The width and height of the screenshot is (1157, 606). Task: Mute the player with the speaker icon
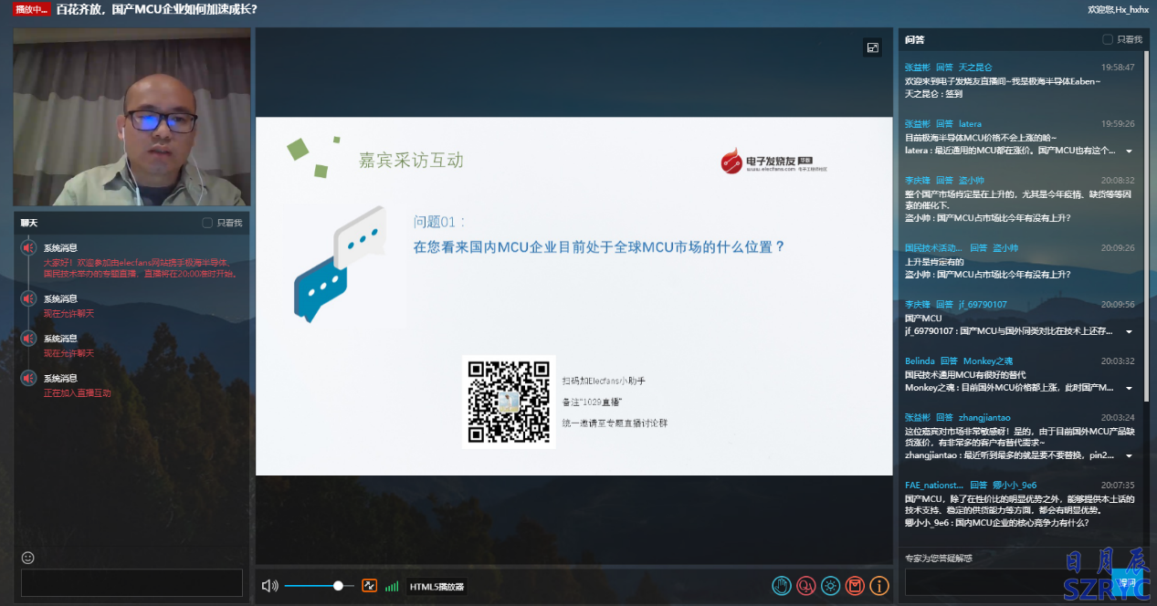click(x=268, y=586)
